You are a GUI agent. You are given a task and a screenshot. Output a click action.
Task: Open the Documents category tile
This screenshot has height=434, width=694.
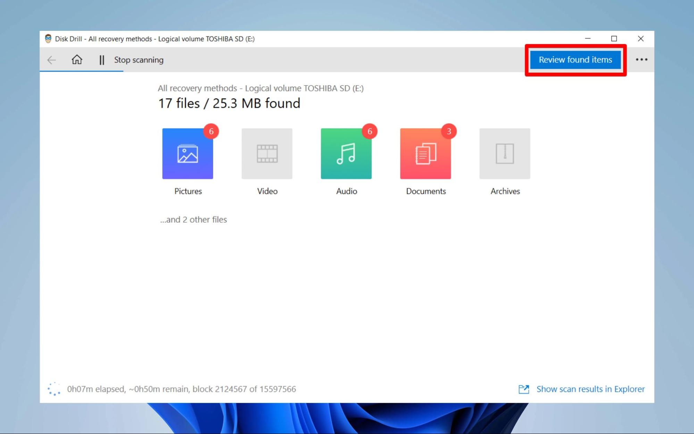426,153
